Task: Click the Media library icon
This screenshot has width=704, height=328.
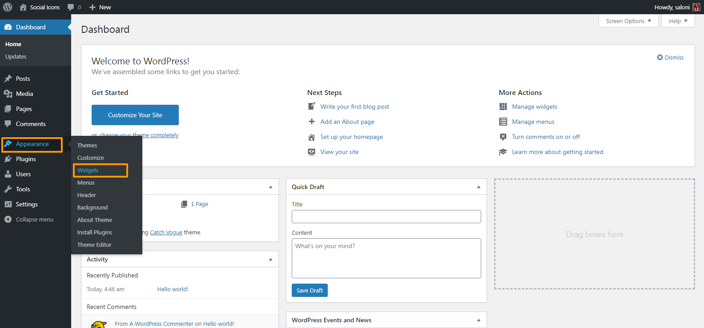Action: tap(8, 94)
